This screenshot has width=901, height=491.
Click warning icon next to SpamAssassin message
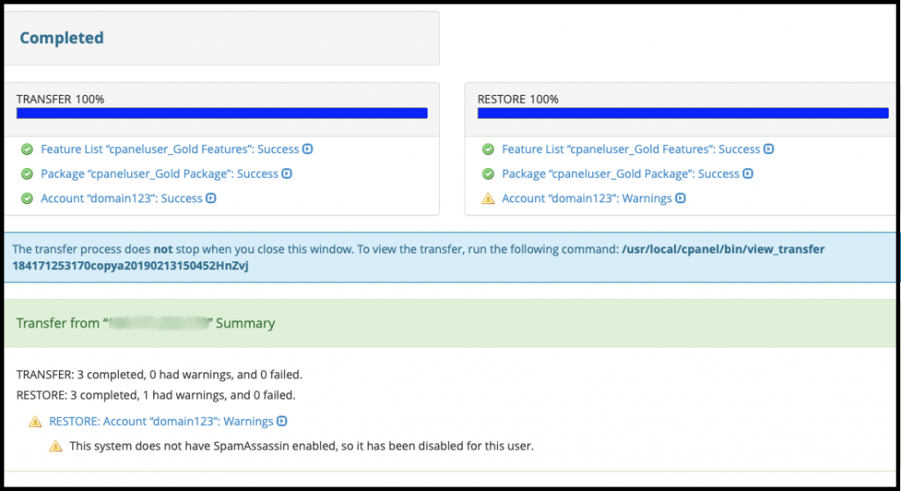pos(55,446)
